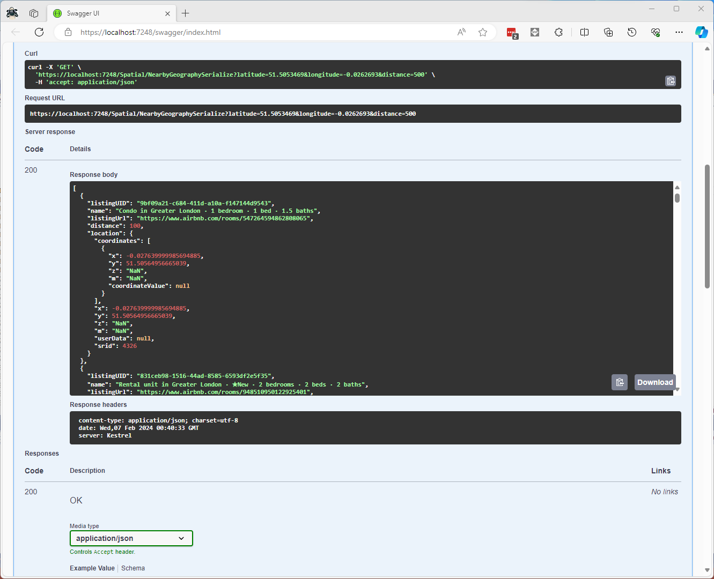Copy the curl command to clipboard
714x579 pixels.
pos(670,81)
